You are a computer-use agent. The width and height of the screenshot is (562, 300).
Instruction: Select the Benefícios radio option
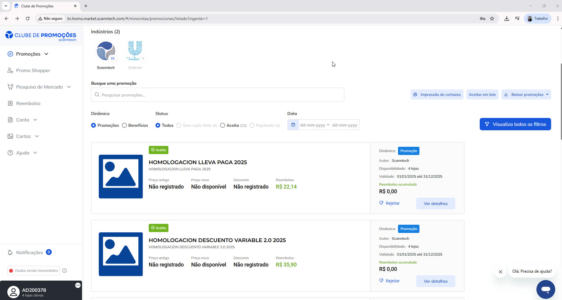(x=124, y=125)
